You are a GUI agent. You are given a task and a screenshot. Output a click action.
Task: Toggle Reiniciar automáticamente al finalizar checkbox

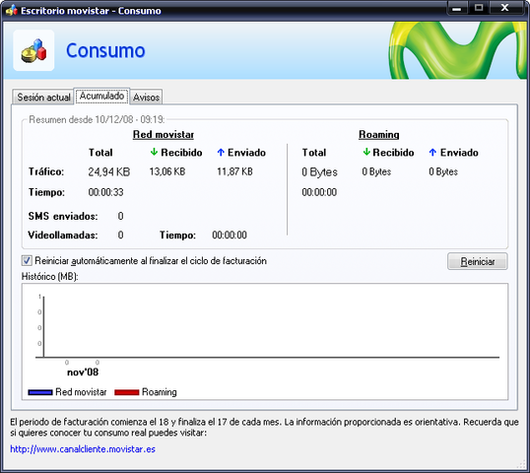27,261
